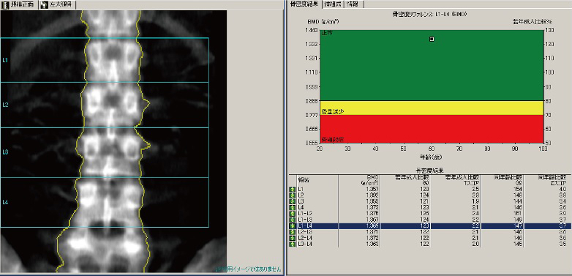
Task: Click the BMD data point marker on the chart
Action: click(x=432, y=39)
